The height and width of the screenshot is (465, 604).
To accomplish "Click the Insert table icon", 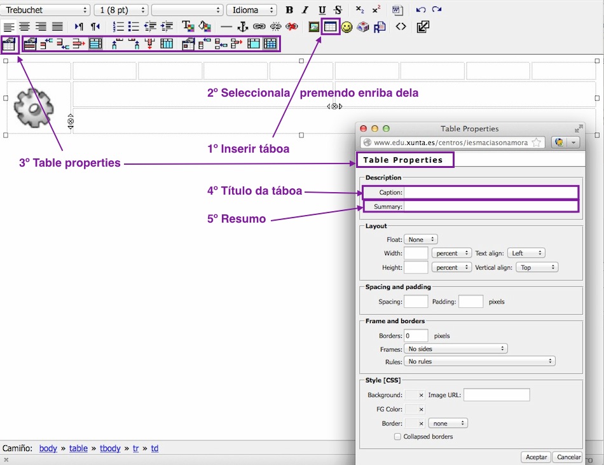I will 330,27.
